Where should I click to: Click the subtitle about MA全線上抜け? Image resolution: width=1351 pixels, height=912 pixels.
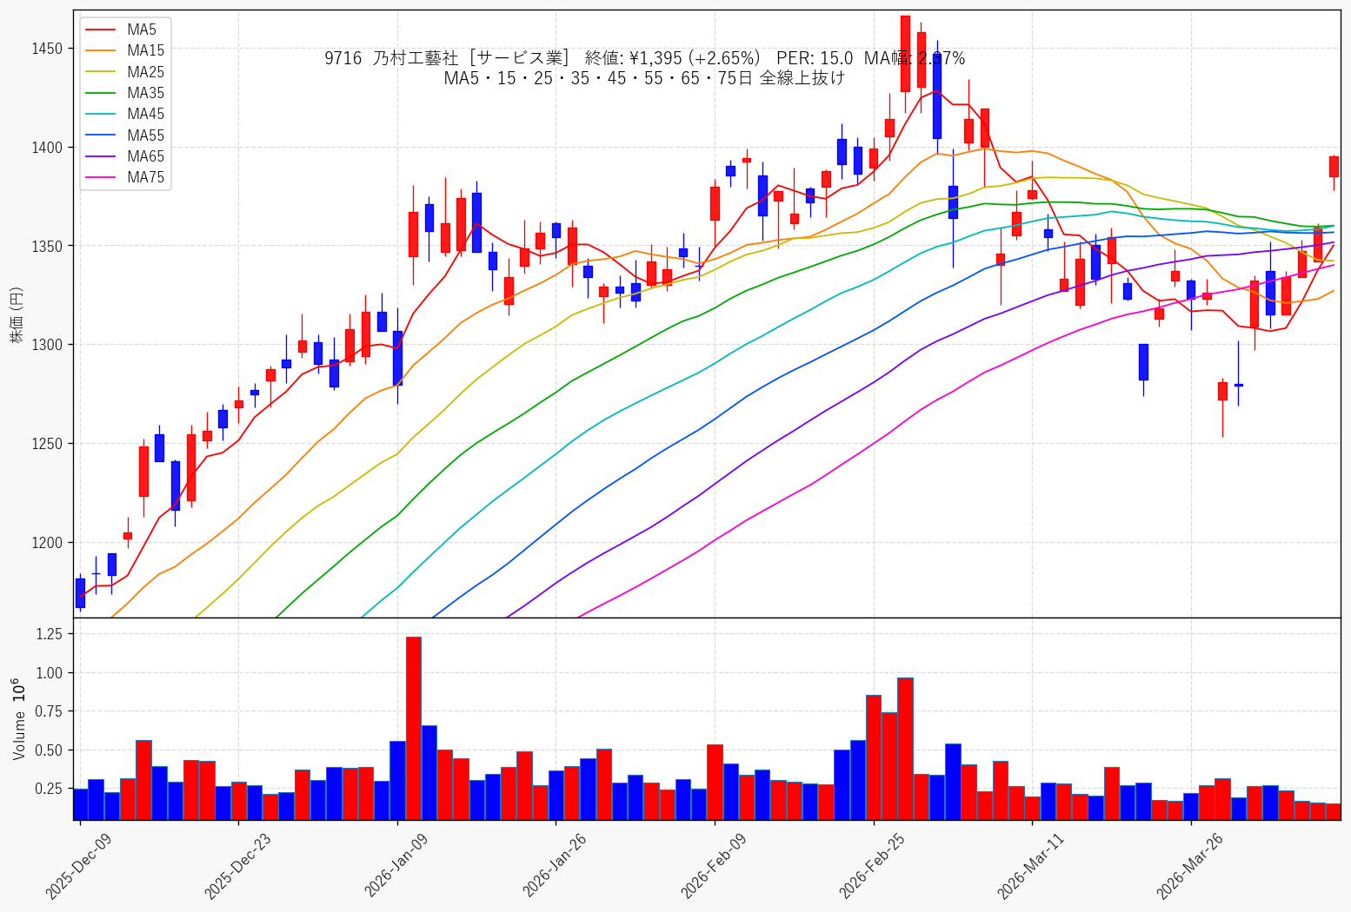(644, 78)
